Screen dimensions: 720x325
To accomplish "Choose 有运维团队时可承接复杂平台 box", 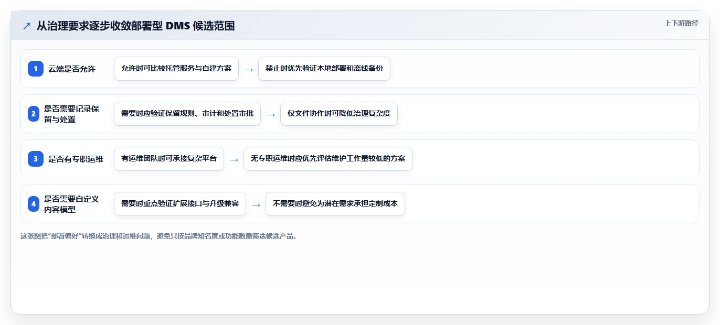I will click(x=169, y=159).
